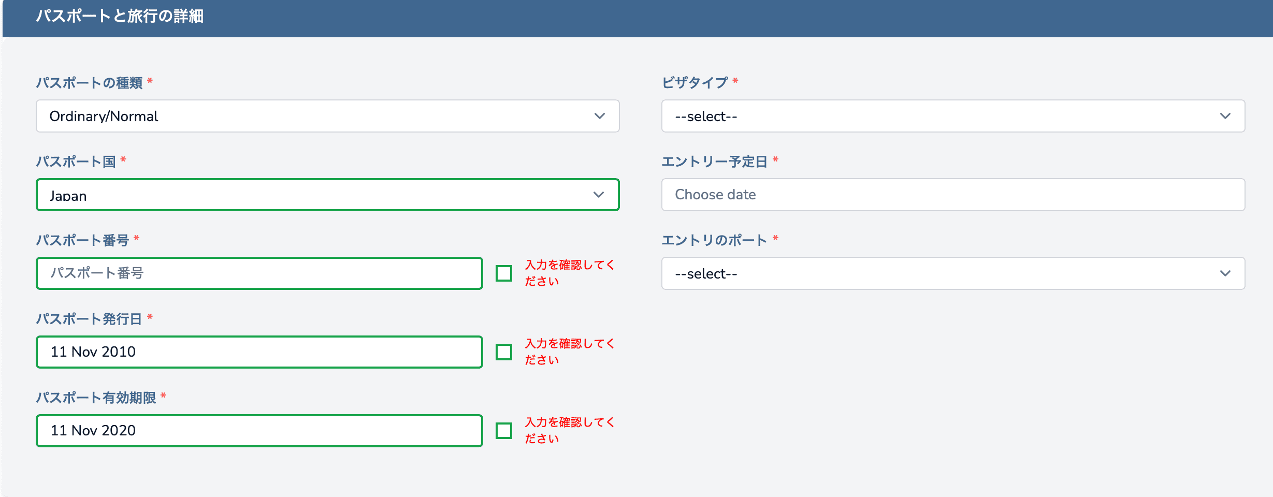Click 入力を確認してください text beside expiry date
The image size is (1273, 497).
569,430
